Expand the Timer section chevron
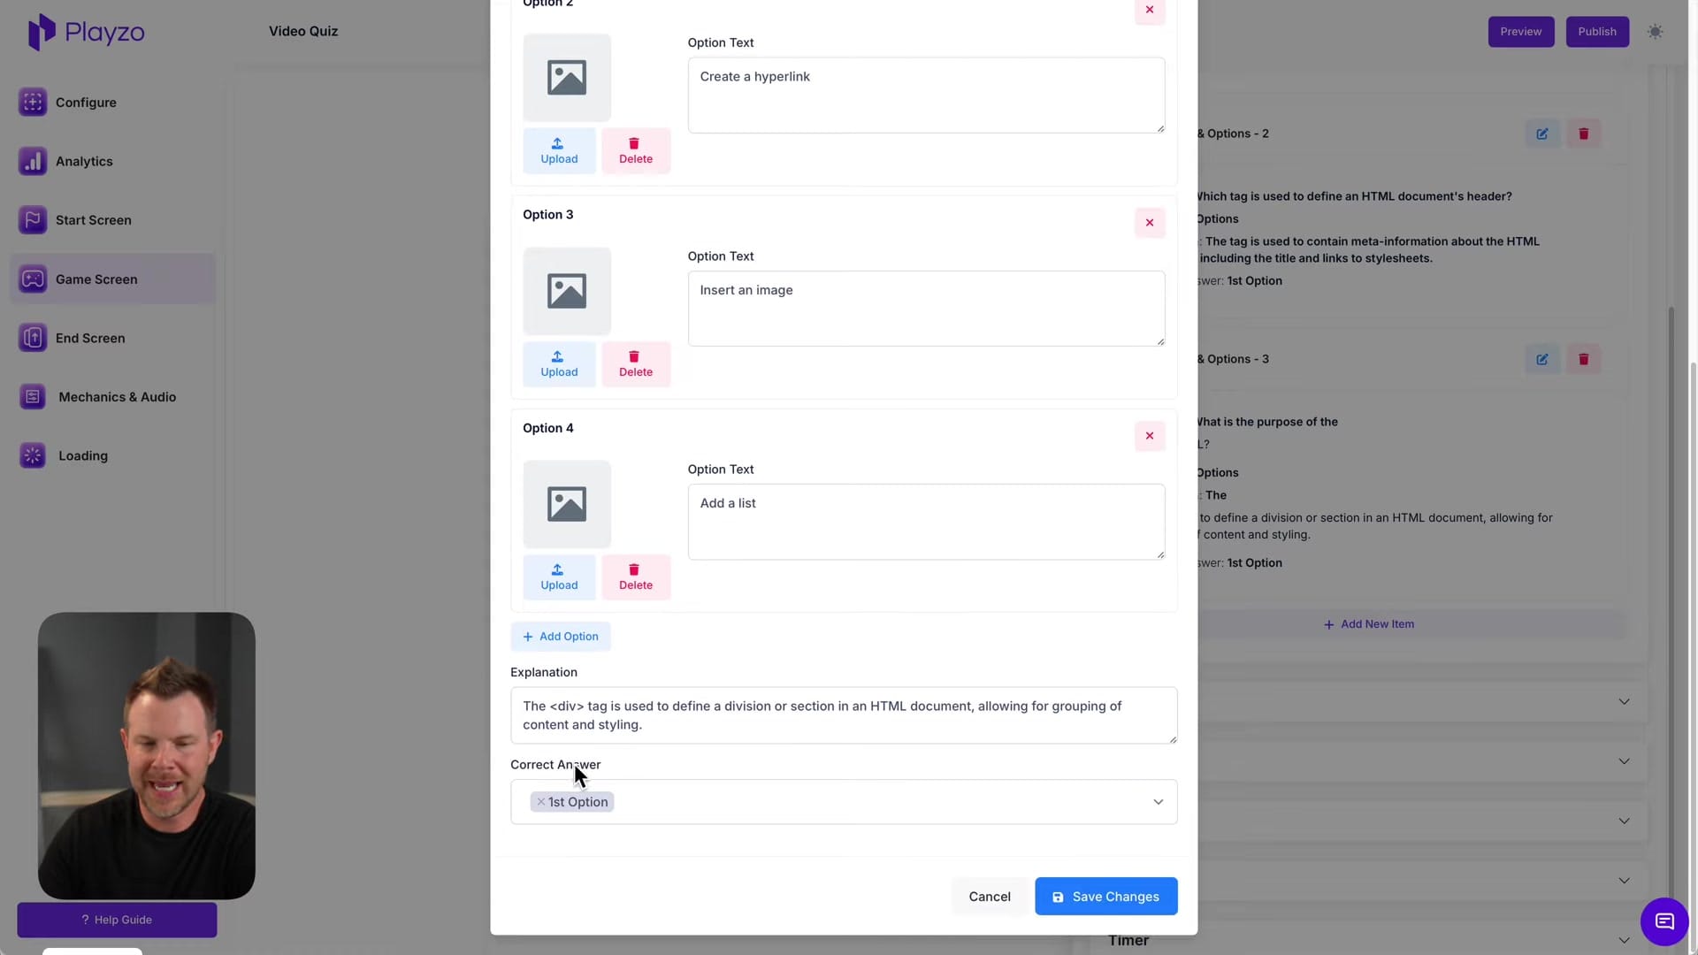The image size is (1698, 955). (1624, 940)
